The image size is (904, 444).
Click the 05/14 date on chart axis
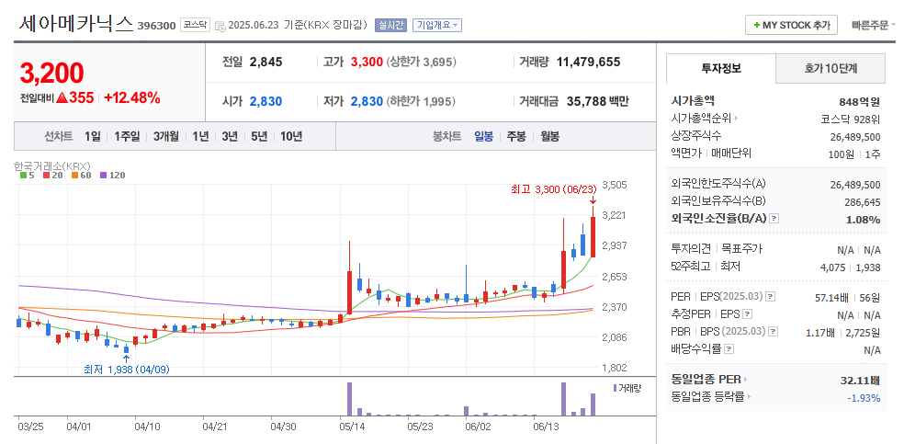pos(351,427)
